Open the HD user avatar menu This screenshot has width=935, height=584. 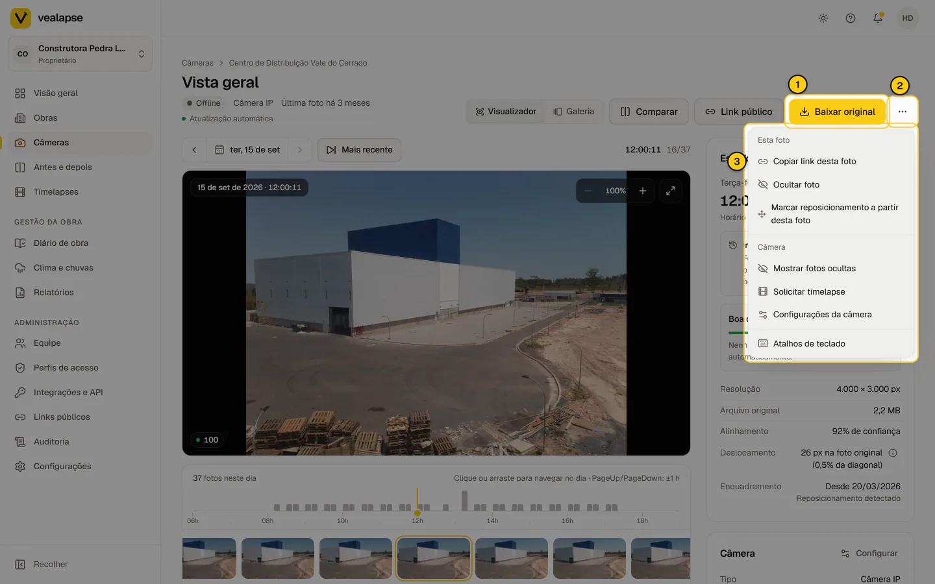click(x=908, y=18)
